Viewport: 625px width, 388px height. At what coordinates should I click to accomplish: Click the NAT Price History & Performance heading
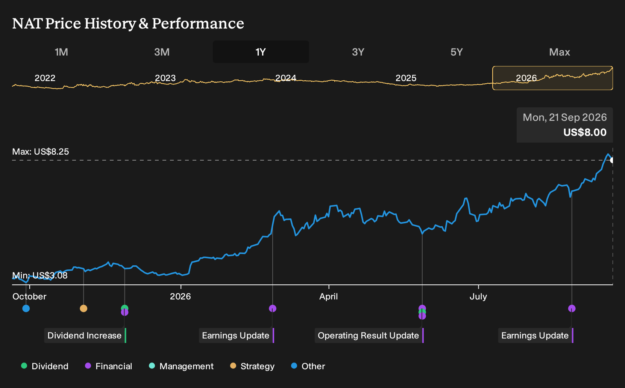pyautogui.click(x=128, y=23)
